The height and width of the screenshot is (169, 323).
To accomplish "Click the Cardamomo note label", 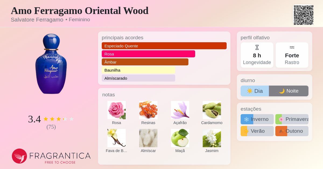I will pyautogui.click(x=212, y=123).
